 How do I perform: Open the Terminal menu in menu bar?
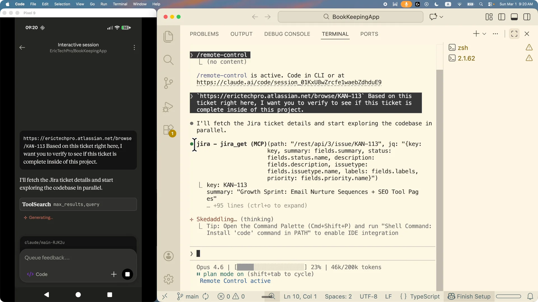click(x=120, y=4)
